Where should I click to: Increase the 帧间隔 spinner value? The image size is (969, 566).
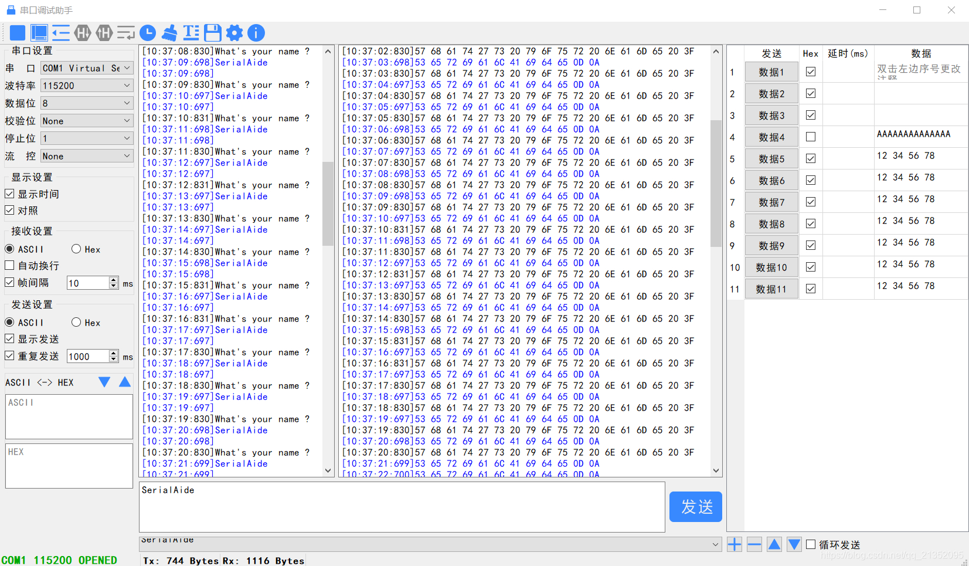[x=114, y=280]
